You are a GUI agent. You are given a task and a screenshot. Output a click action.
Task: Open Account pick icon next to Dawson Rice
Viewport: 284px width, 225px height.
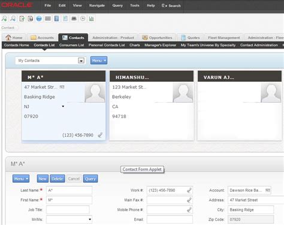[268, 190]
